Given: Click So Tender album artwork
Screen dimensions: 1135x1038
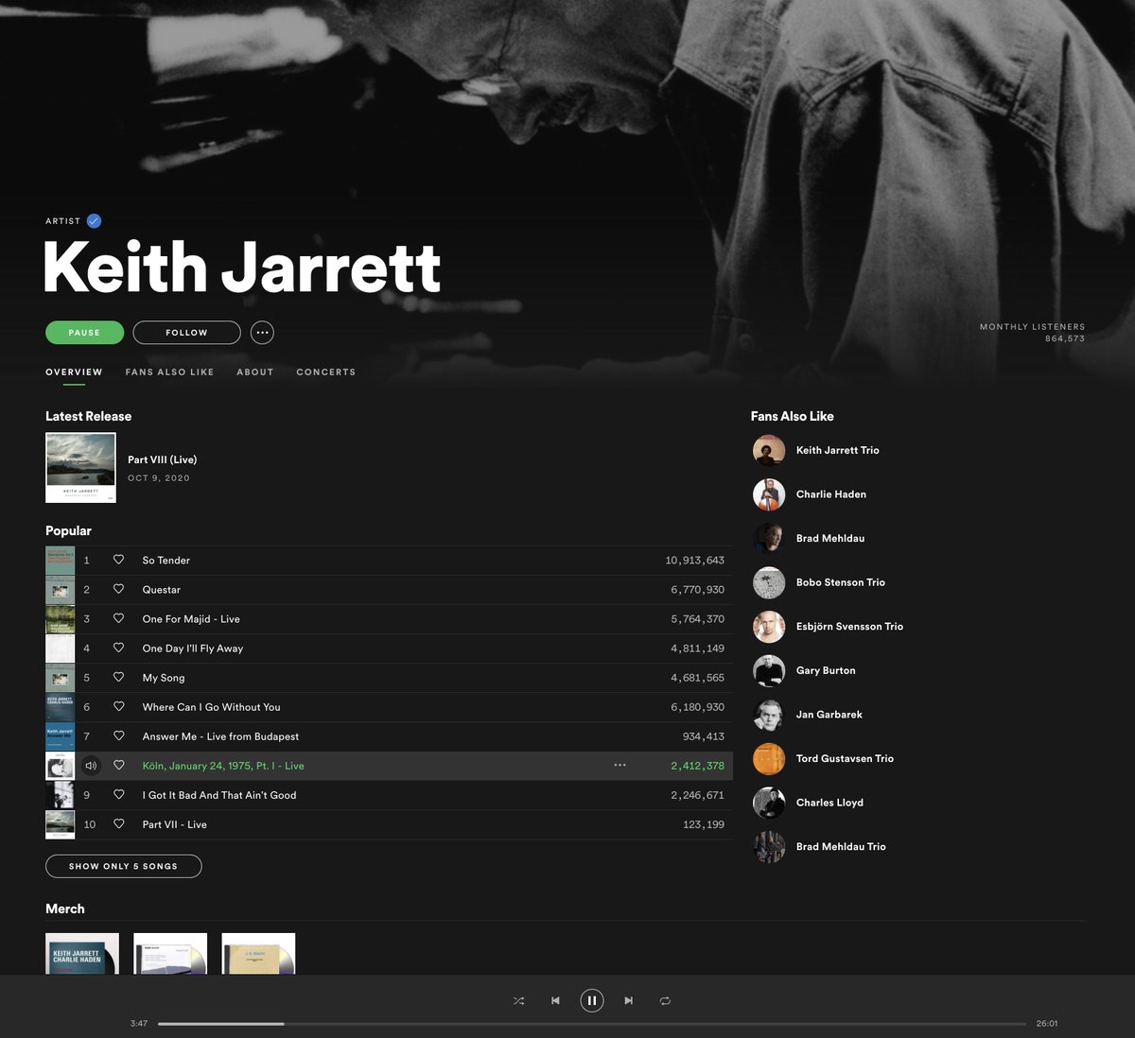Looking at the screenshot, I should [60, 561].
